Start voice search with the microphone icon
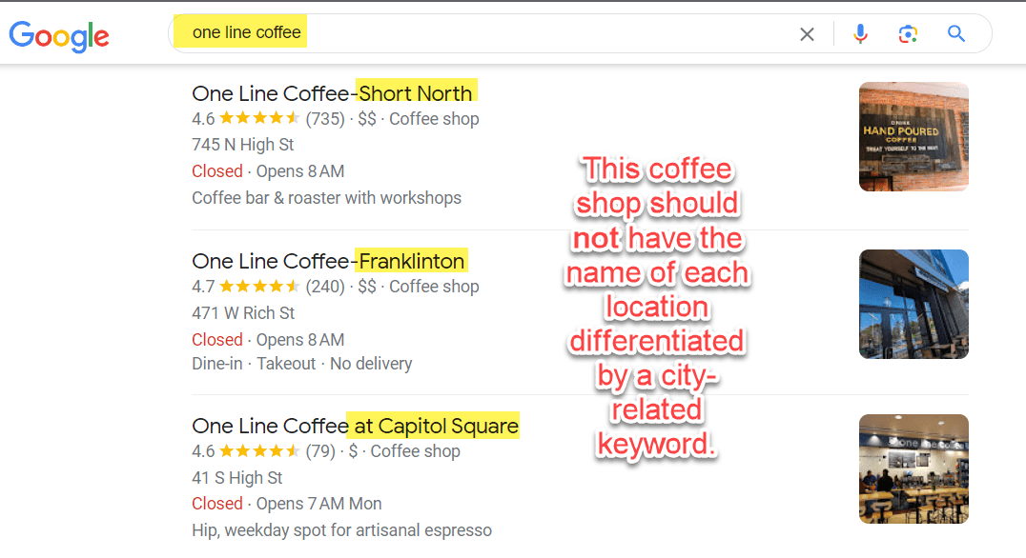Image resolution: width=1026 pixels, height=558 pixels. tap(860, 33)
